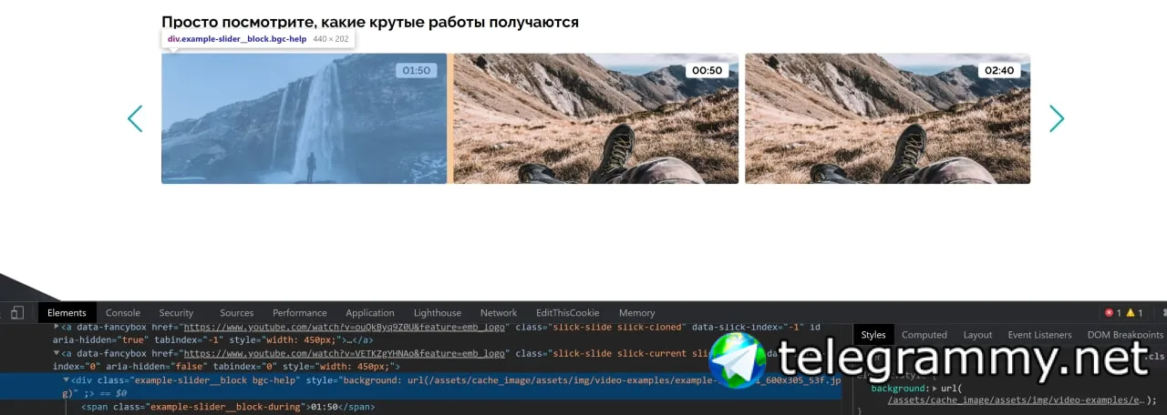This screenshot has width=1167, height=415.
Task: Collapse the slick-current anchor node
Action: [x=57, y=353]
